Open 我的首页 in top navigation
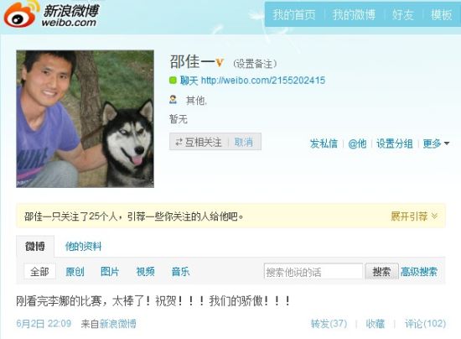Image resolution: width=461 pixels, height=339 pixels. tap(294, 15)
